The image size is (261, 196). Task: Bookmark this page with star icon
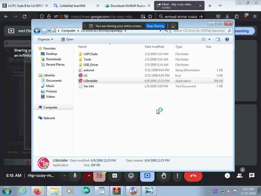pyautogui.click(x=150, y=17)
